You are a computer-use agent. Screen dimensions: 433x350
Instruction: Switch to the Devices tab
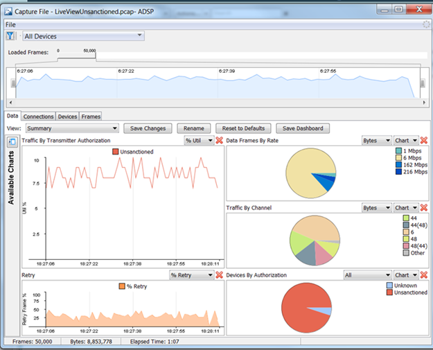point(67,116)
